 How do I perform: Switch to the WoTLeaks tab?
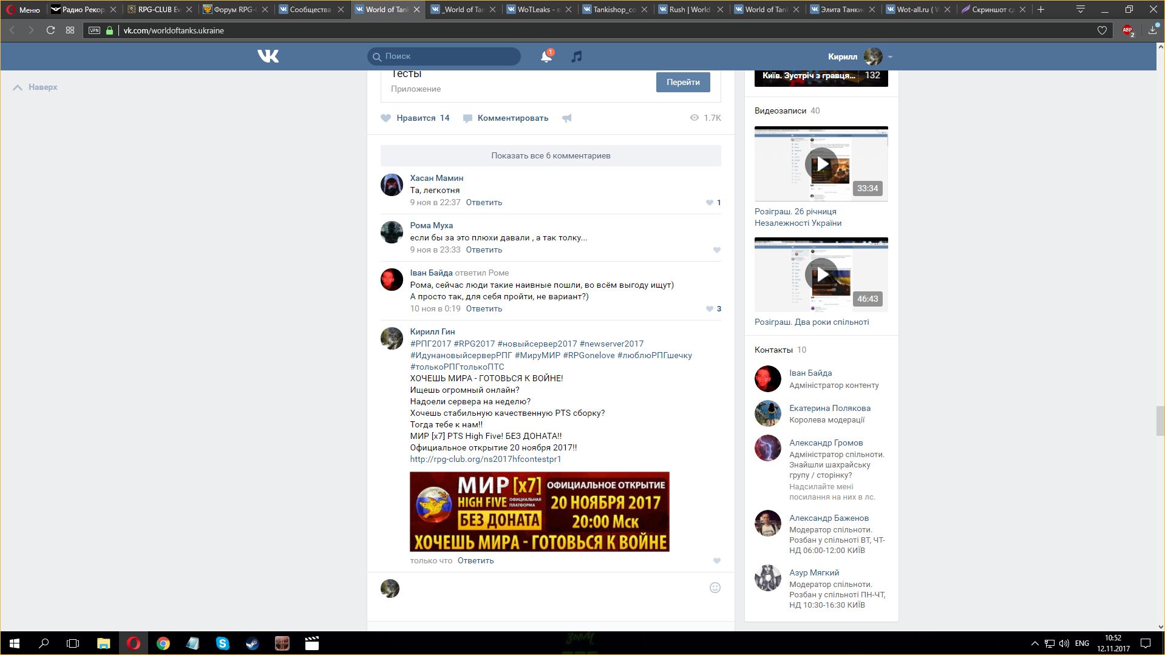click(538, 9)
